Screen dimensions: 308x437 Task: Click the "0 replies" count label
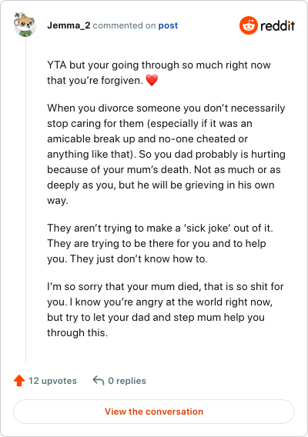click(127, 381)
